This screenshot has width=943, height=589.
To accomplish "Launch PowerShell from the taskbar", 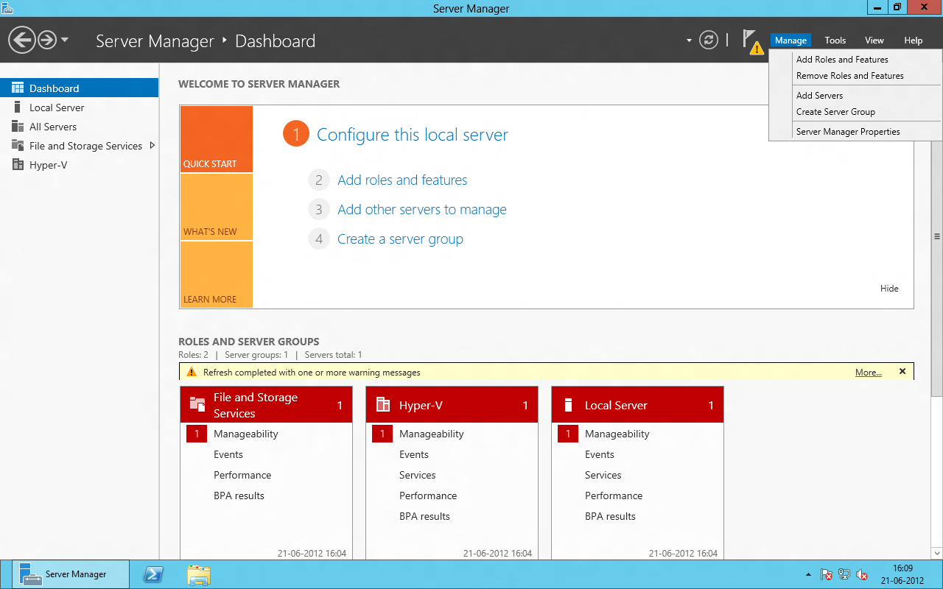I will click(153, 575).
